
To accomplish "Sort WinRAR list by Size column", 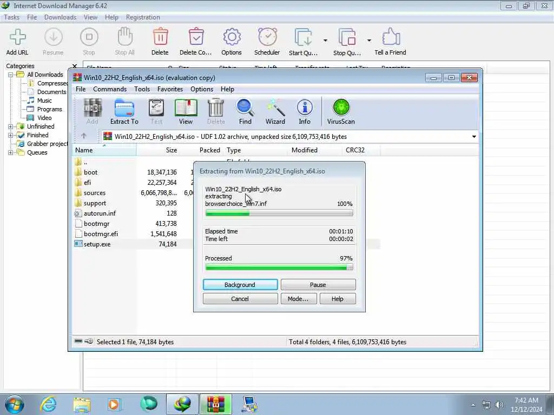I will coord(159,150).
